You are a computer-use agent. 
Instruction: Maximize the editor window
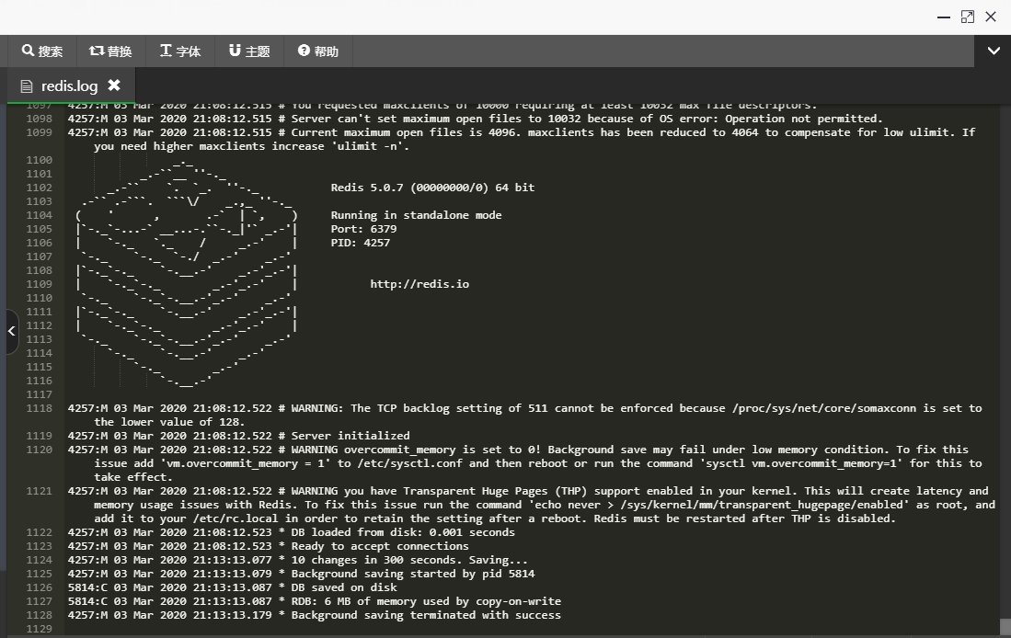point(967,17)
